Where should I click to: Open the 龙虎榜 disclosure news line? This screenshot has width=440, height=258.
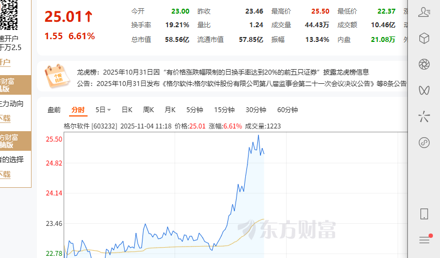223,72
